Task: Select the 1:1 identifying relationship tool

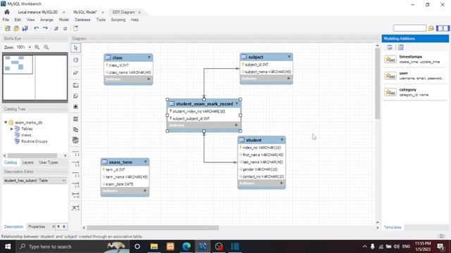Action: (x=75, y=174)
